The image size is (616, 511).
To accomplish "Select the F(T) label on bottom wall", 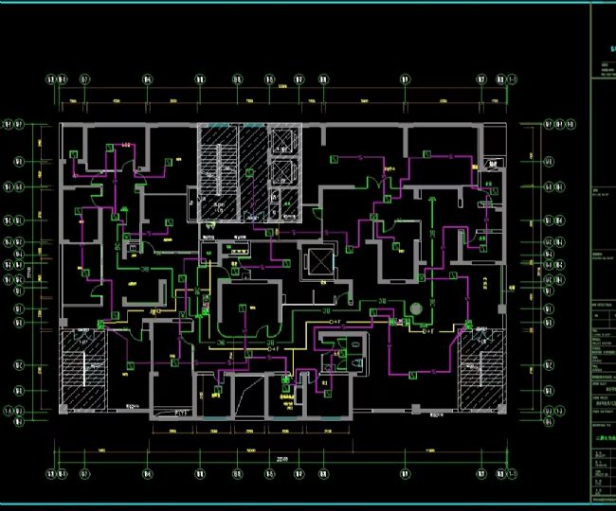I will click(181, 413).
